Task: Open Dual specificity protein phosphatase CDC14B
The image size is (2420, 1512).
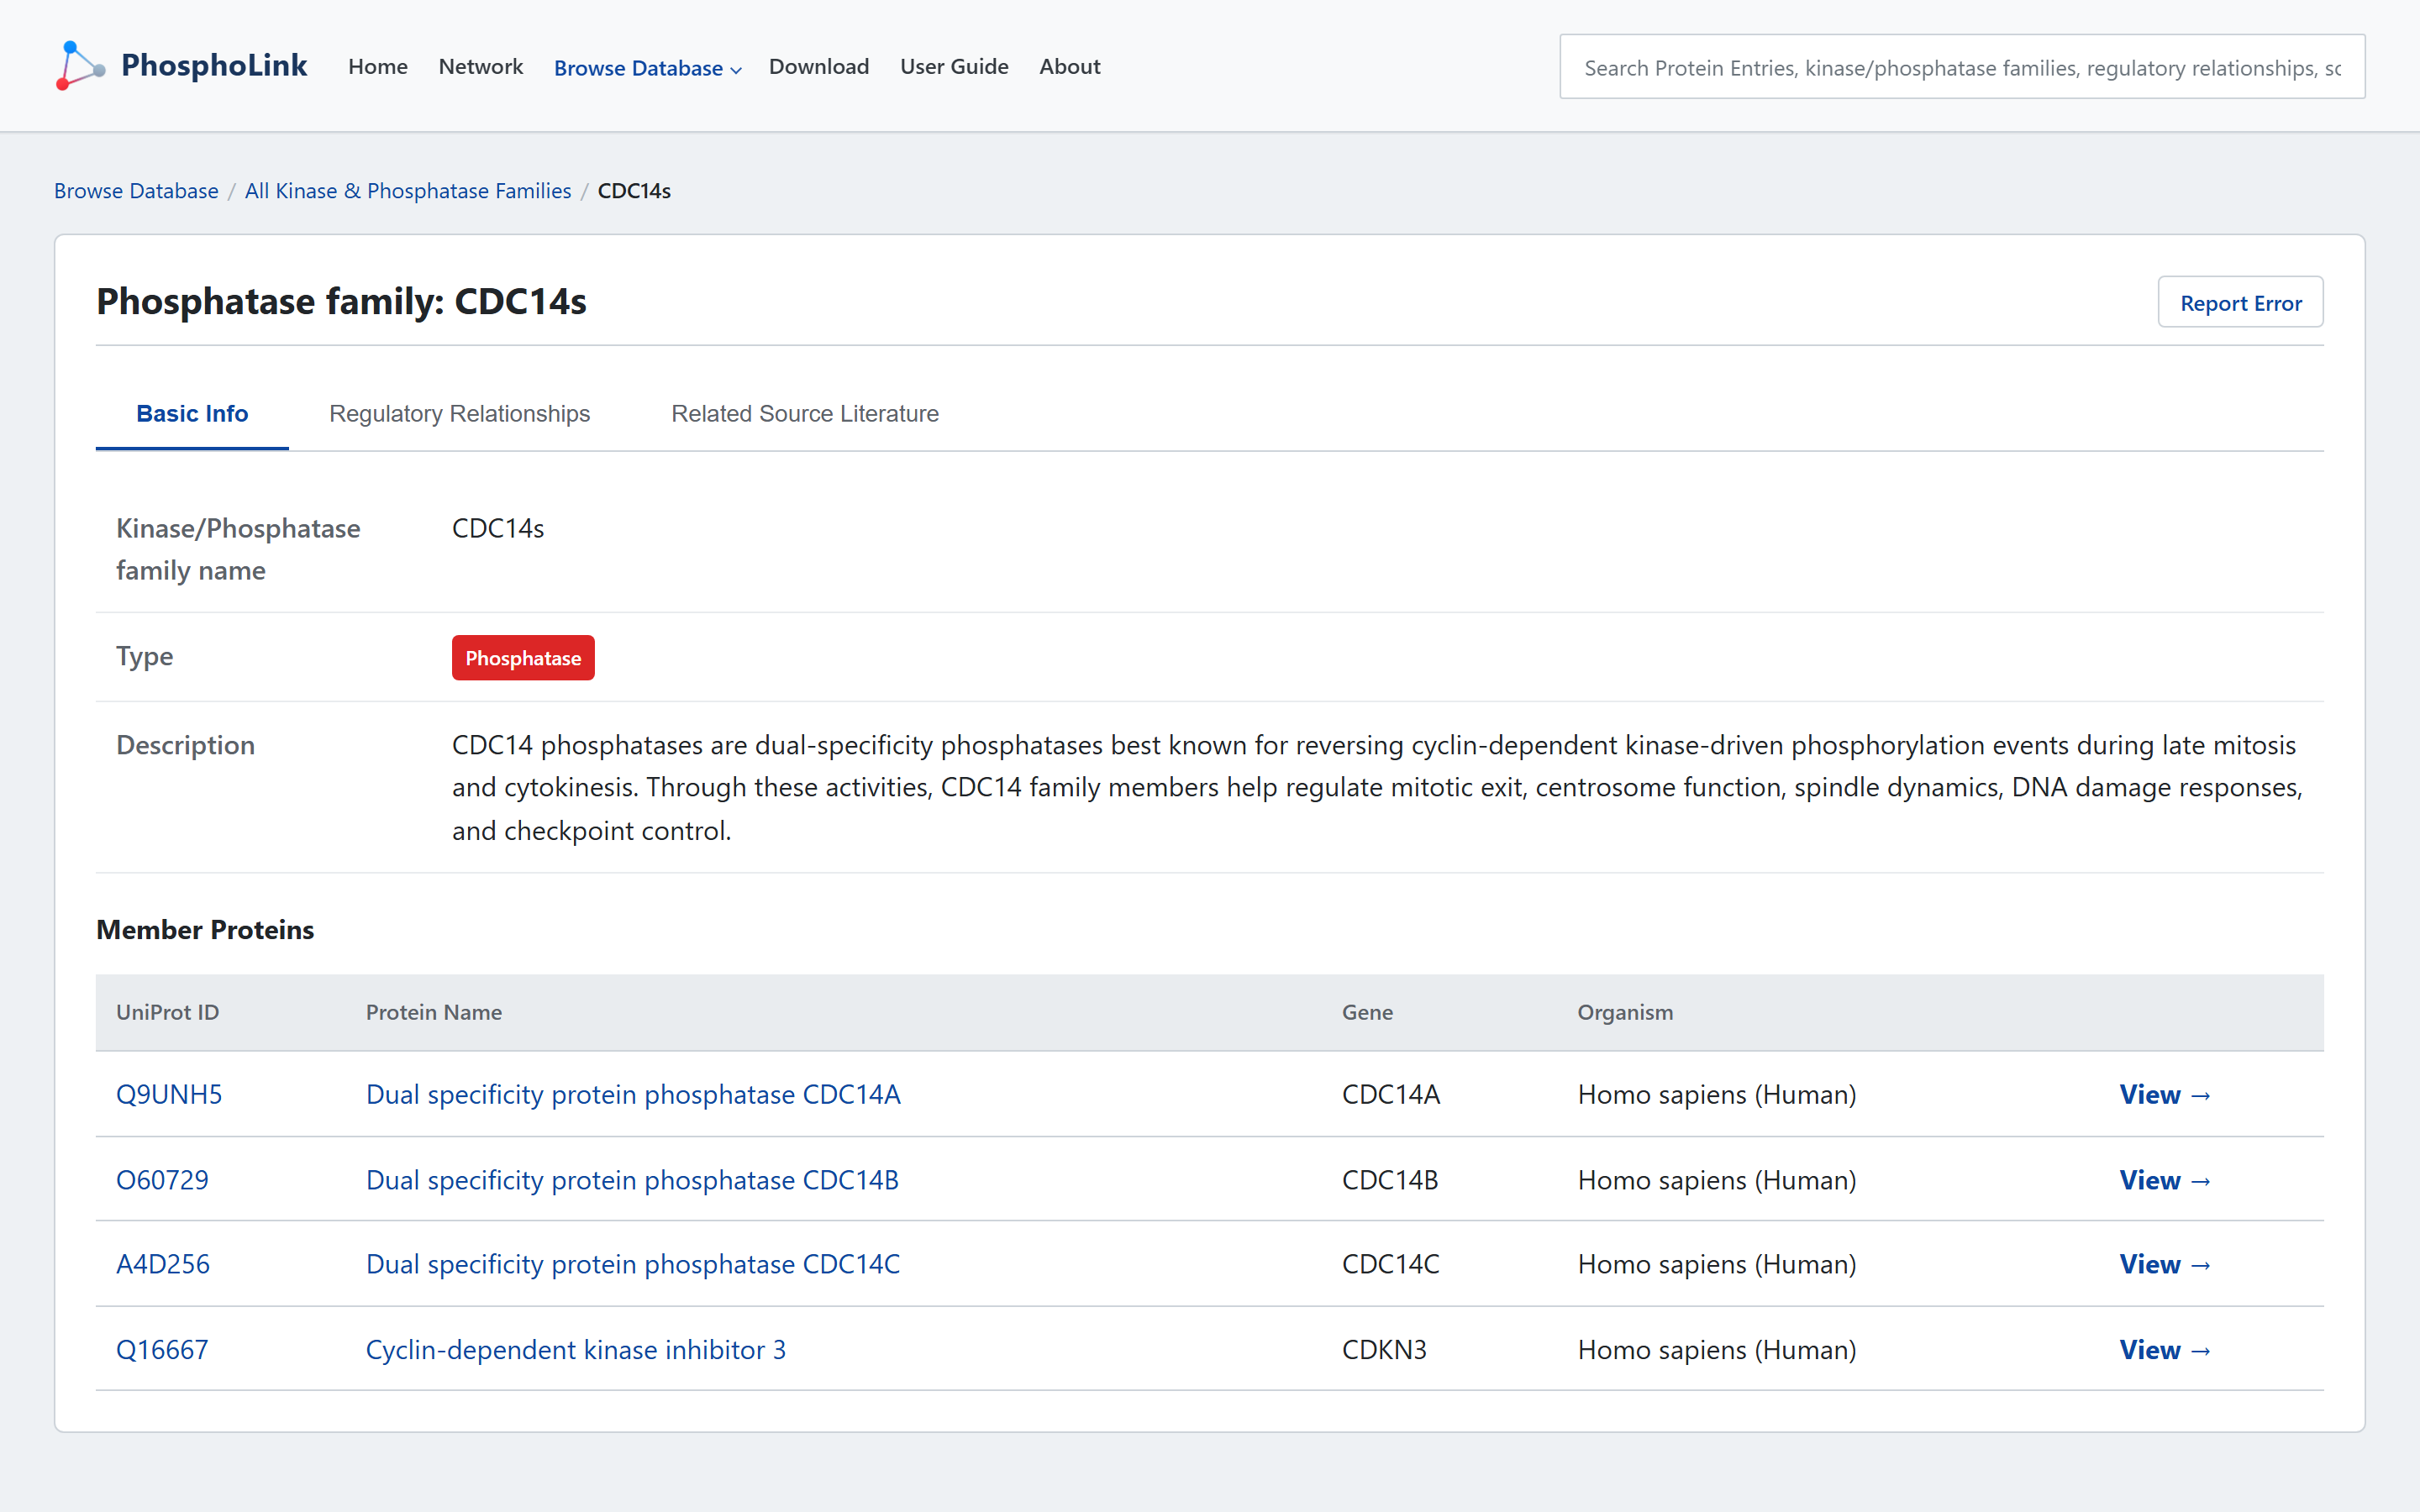Action: [x=632, y=1180]
